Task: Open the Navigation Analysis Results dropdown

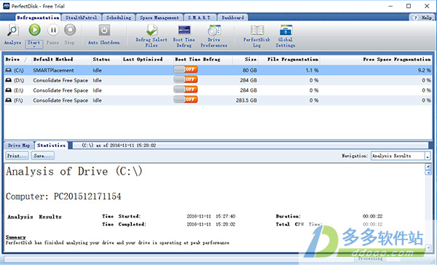Action: [x=428, y=156]
